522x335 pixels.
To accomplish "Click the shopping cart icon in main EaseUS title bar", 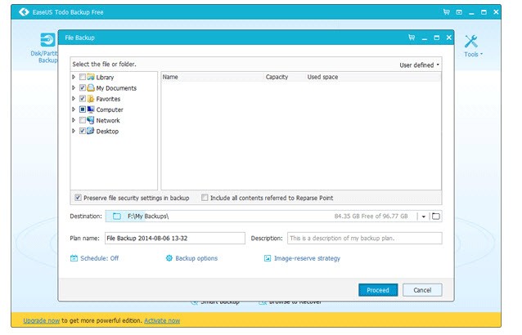I will 447,12.
